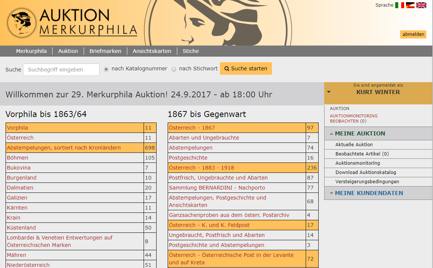The width and height of the screenshot is (433, 268).
Task: Open Abstempelungen, sortiert nach Kronländern
Action: (x=64, y=148)
